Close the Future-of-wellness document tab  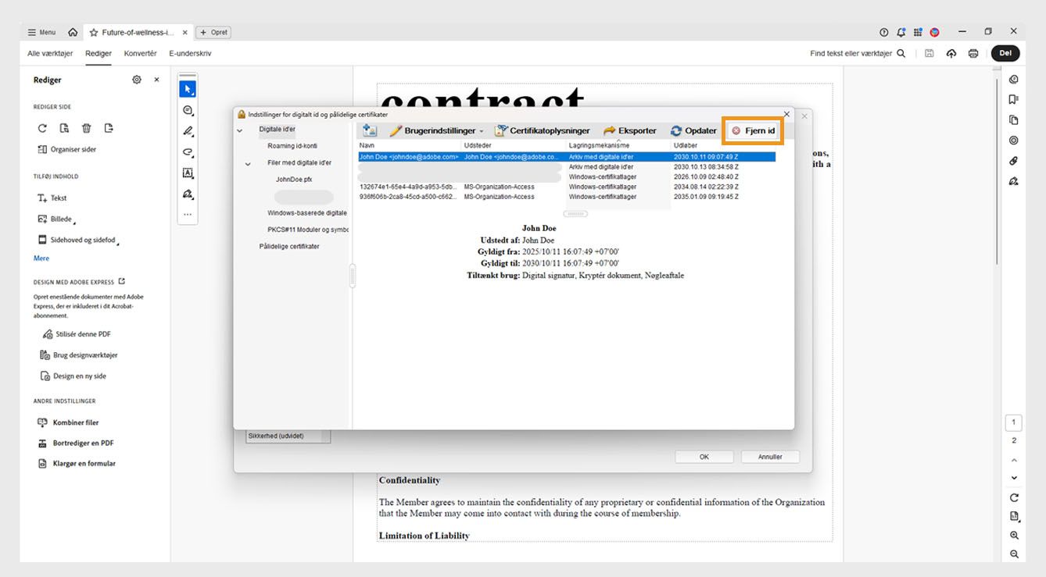coord(185,32)
